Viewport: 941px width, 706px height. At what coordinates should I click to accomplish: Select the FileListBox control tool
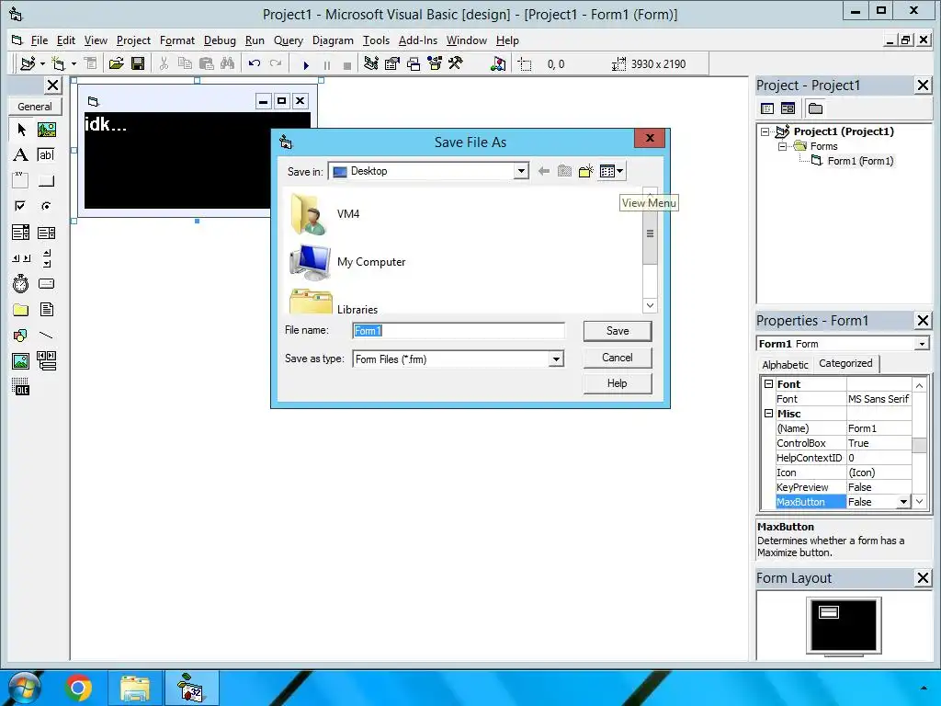click(x=46, y=310)
